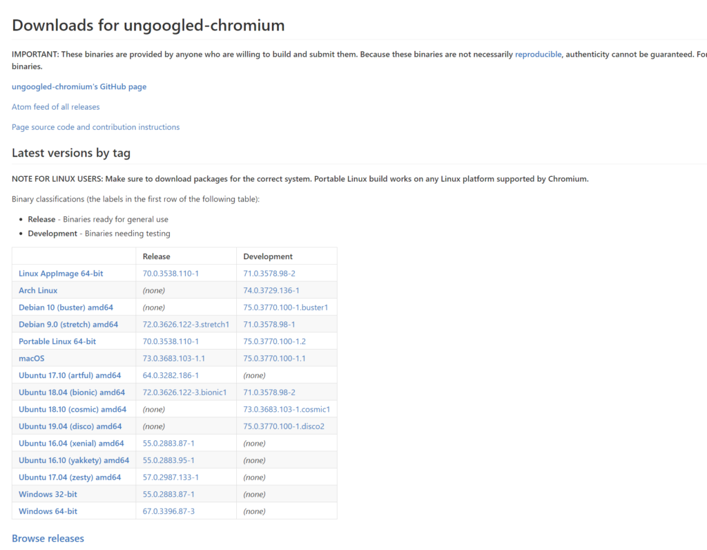707x550 pixels.
Task: Click the 'Latest versions by tag' heading
Action: pyautogui.click(x=71, y=153)
